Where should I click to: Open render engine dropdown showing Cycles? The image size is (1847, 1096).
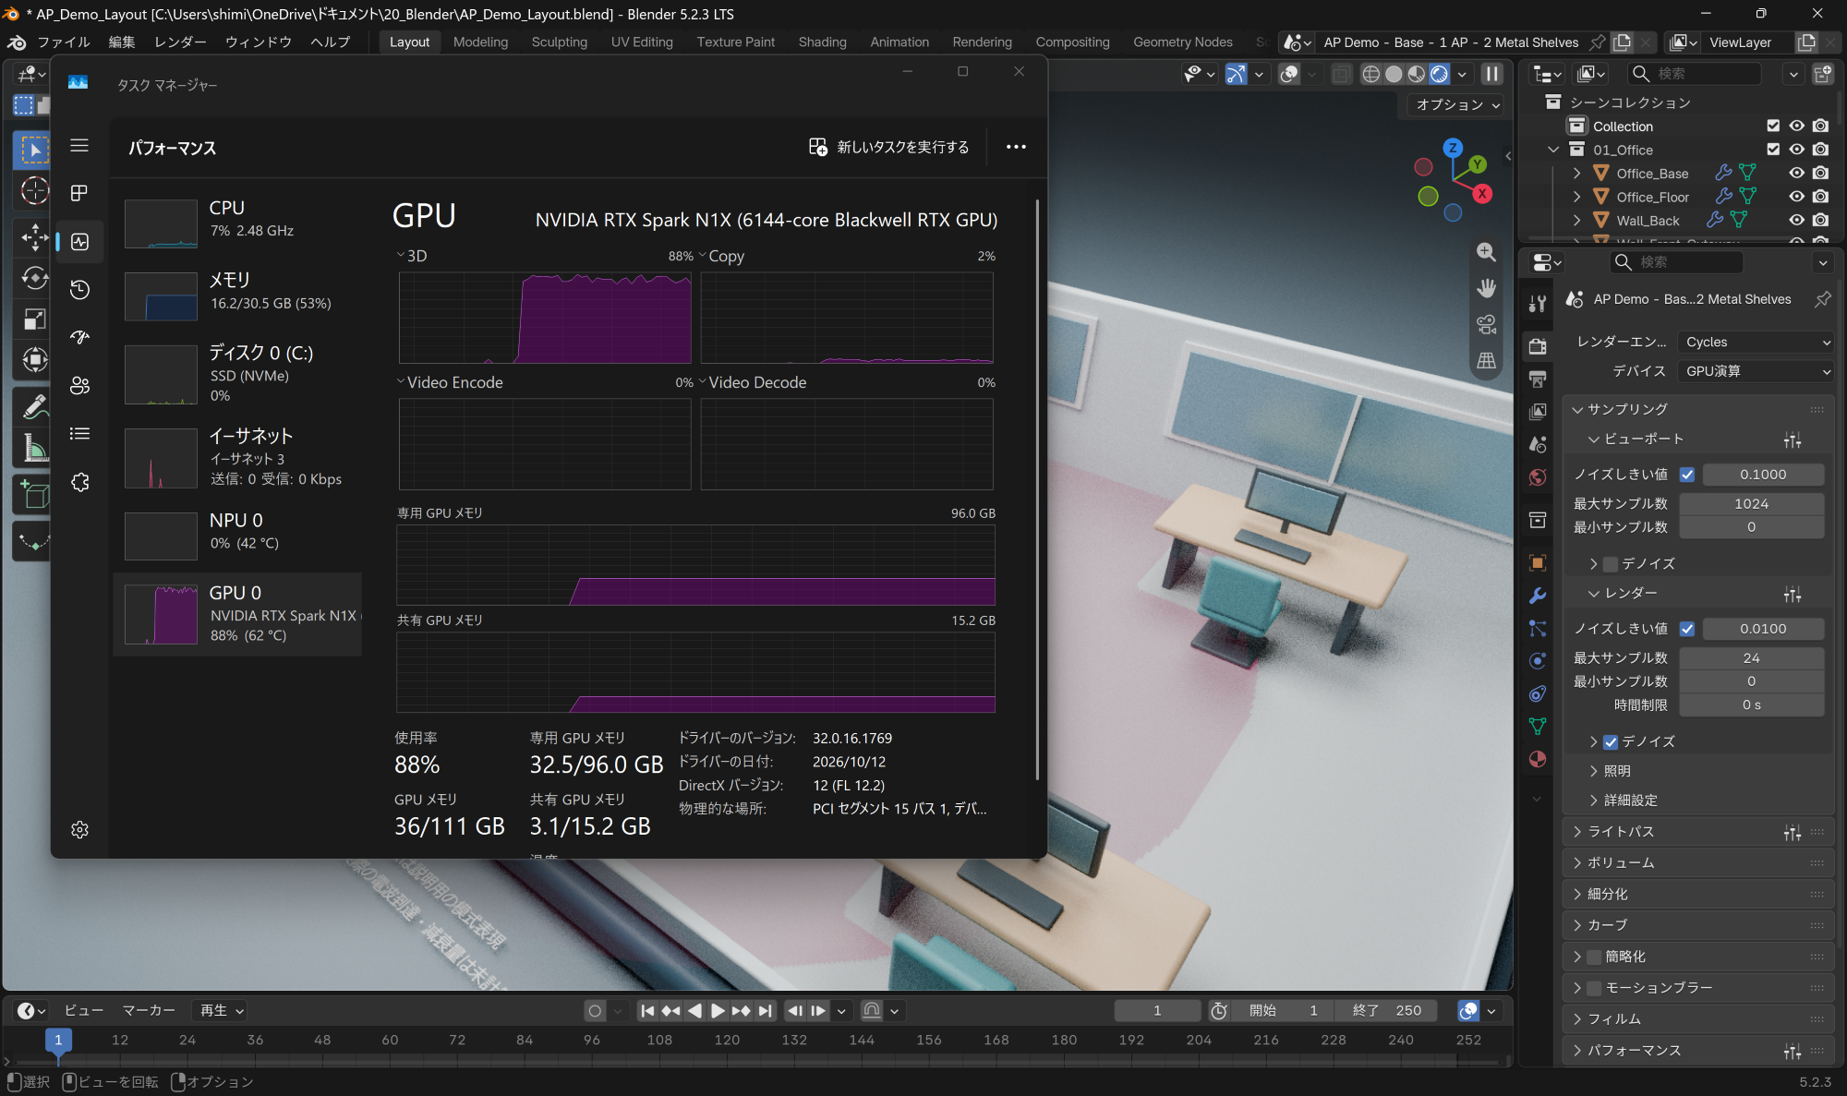[x=1756, y=342]
